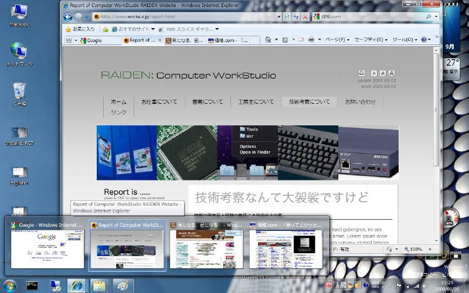Switch to the 価格.com tab
Viewport: 469px width, 293px height.
(228, 40)
